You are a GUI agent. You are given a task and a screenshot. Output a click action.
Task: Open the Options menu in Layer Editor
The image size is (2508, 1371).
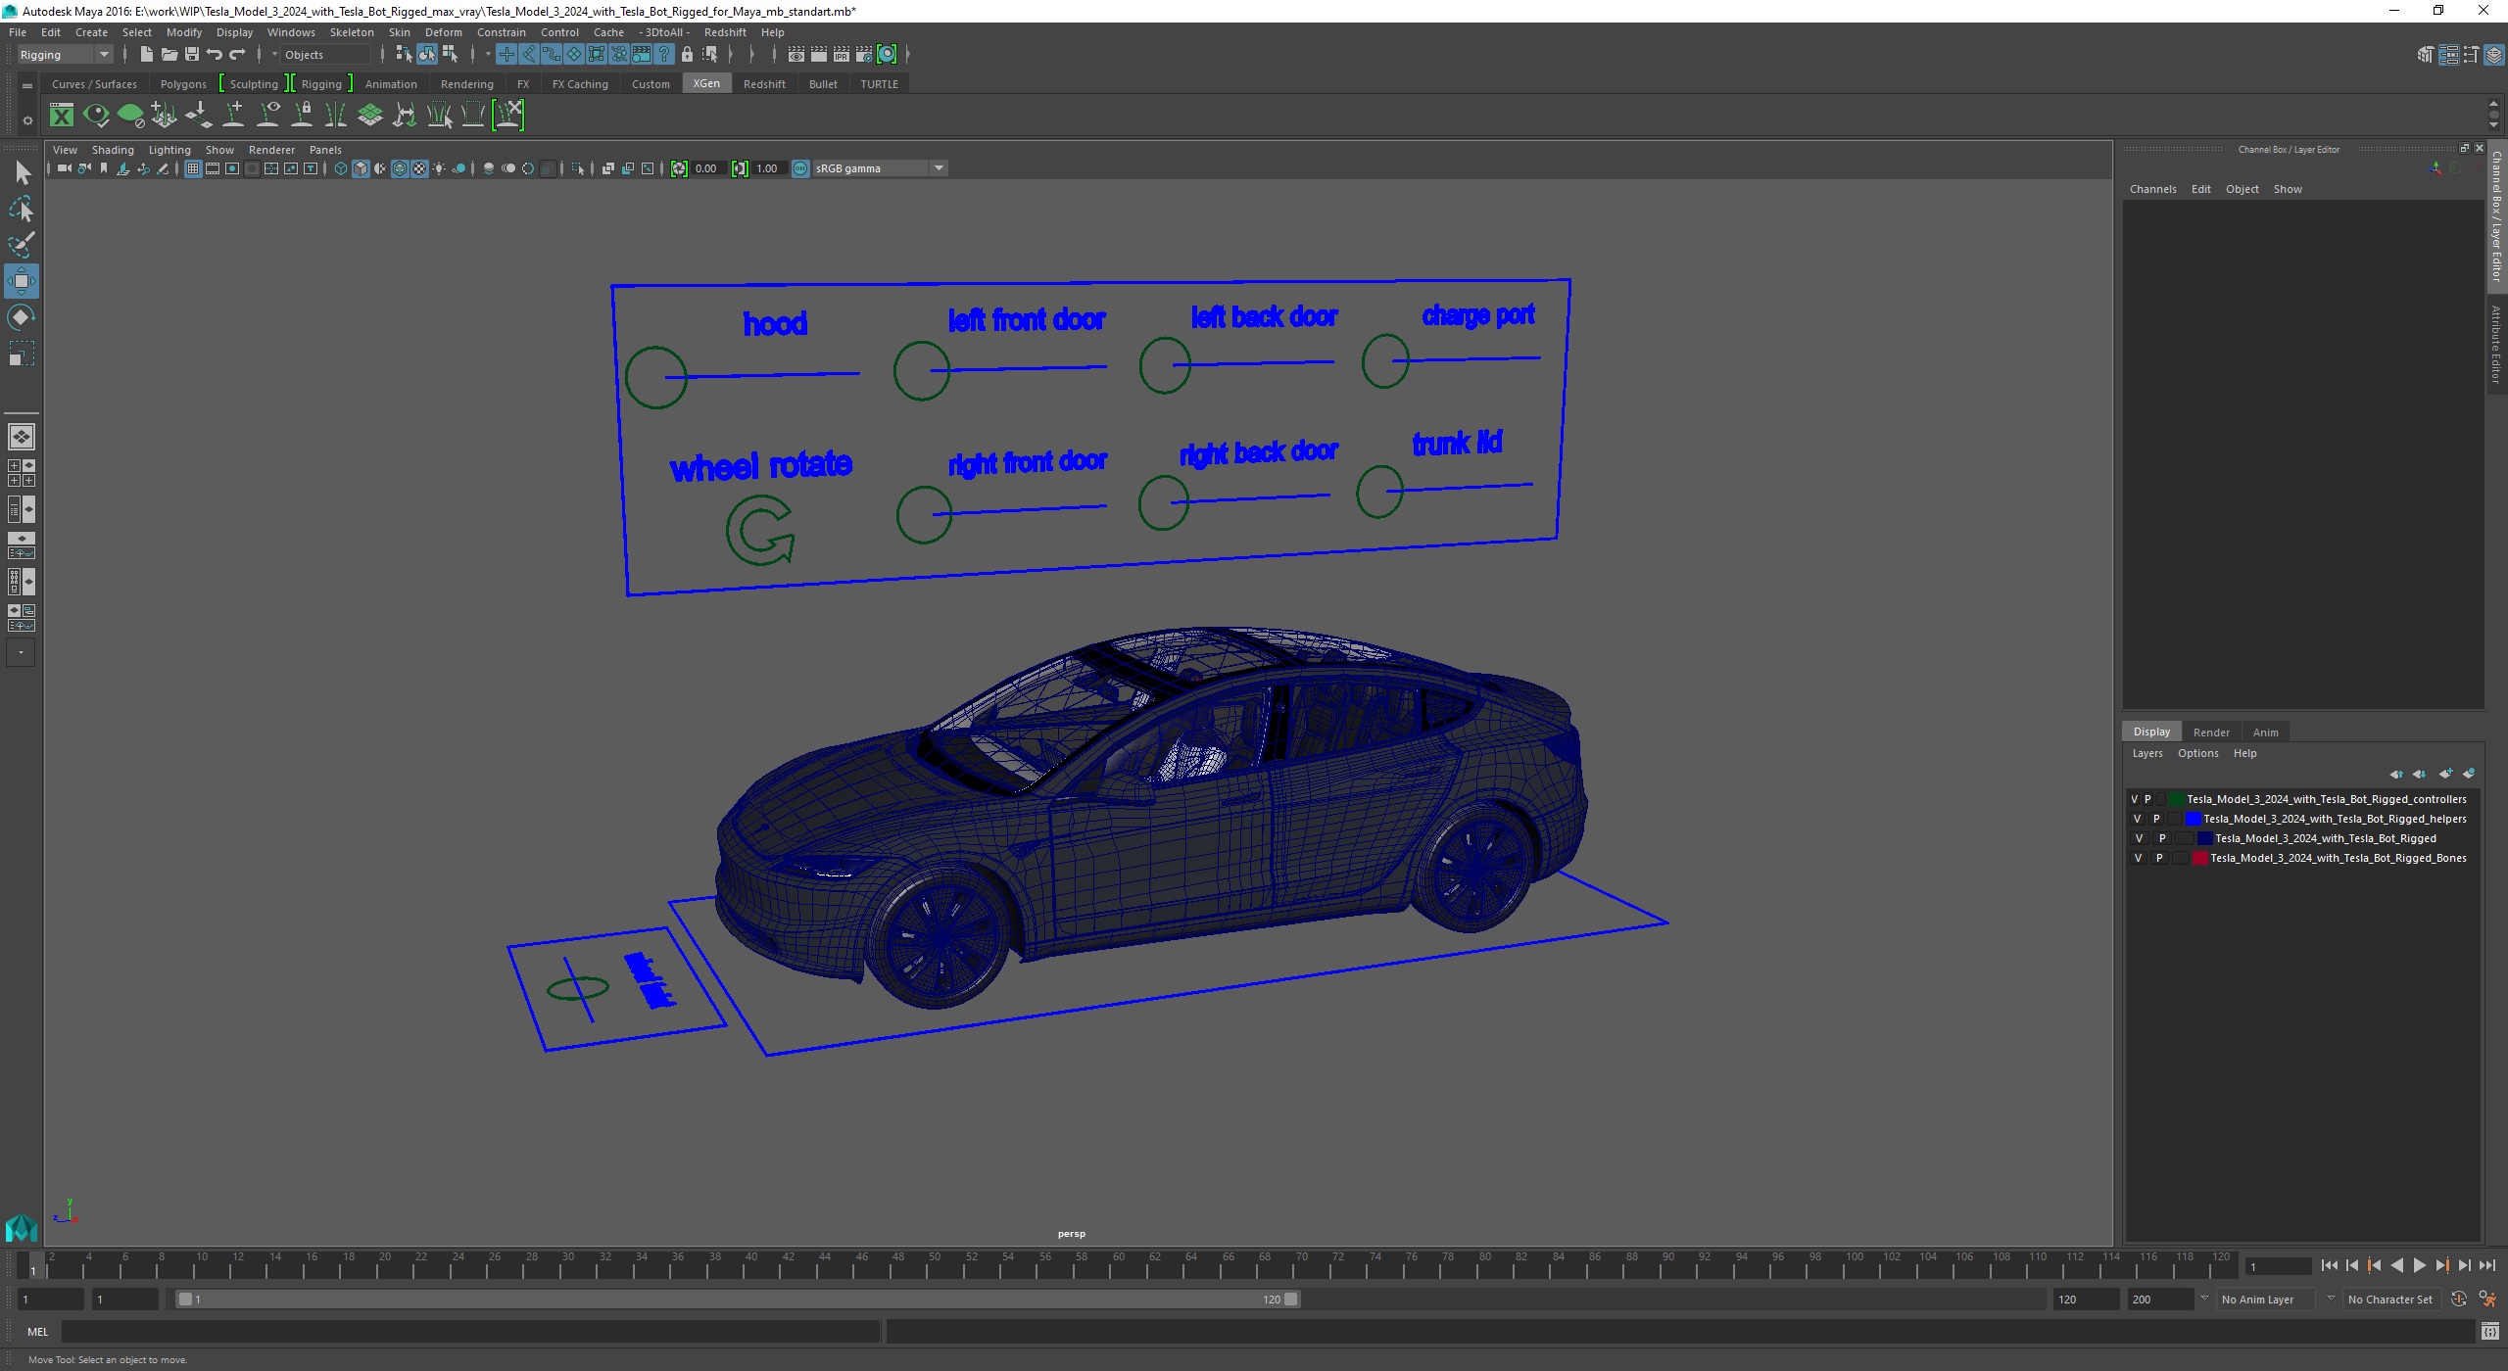[2197, 753]
